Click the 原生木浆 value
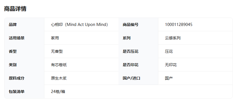The image size is (236, 103). click(x=59, y=78)
